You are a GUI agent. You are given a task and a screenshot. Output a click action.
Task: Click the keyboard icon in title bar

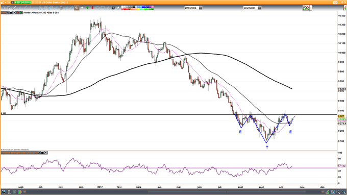pyautogui.click(x=335, y=3)
